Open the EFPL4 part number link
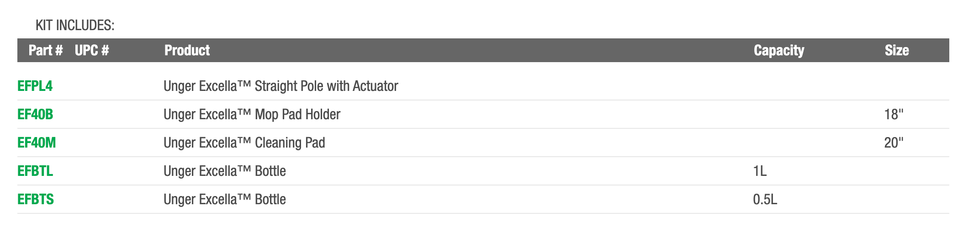Viewport: 963px width, 233px height. click(x=35, y=86)
